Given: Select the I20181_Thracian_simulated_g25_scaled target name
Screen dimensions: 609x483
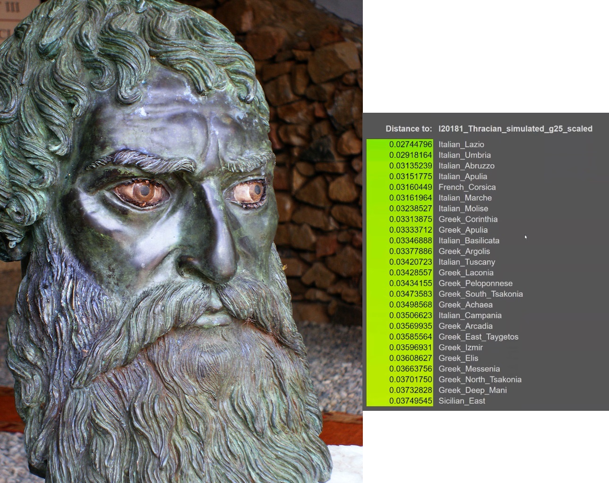Looking at the screenshot, I should [515, 129].
